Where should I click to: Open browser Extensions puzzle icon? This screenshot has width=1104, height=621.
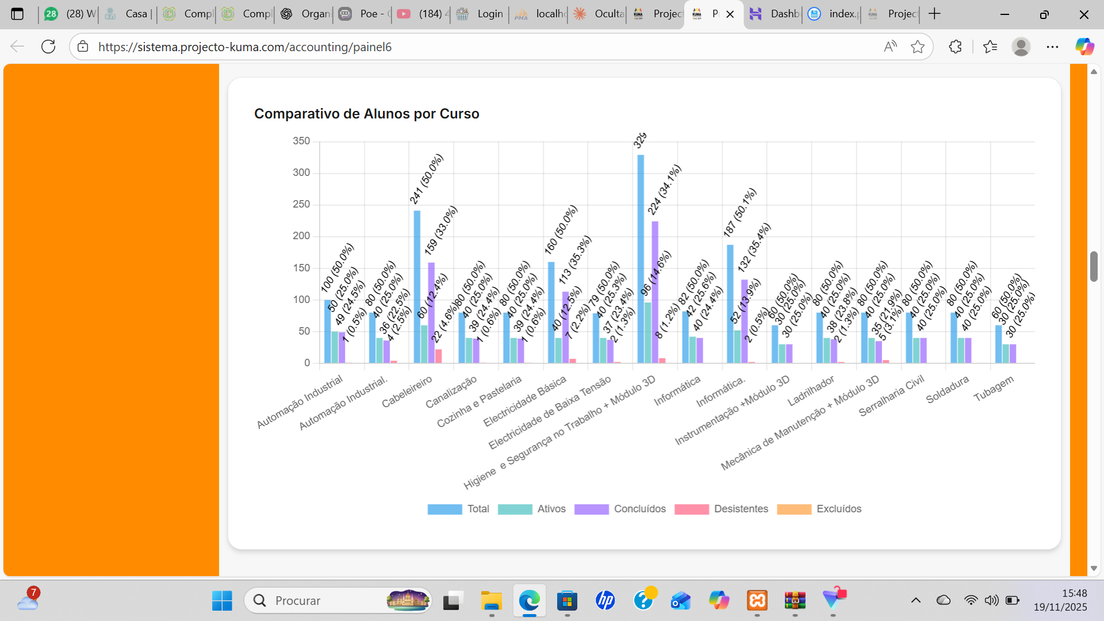click(x=955, y=47)
